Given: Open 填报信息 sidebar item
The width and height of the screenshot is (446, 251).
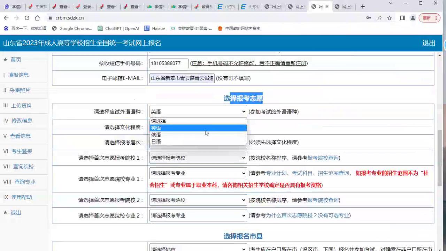Looking at the screenshot, I should (x=18, y=75).
